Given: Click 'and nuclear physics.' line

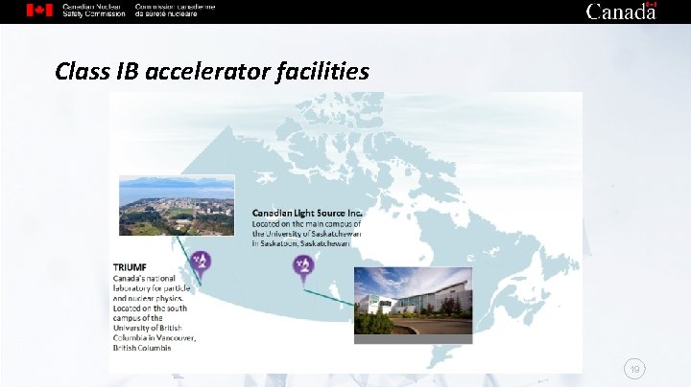Looking at the screenshot, I should click(x=148, y=298).
